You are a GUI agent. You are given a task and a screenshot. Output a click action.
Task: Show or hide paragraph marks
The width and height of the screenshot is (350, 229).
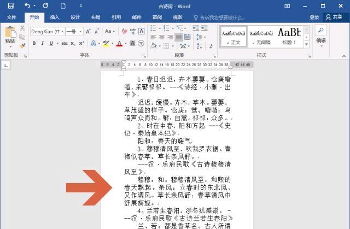pos(212,46)
